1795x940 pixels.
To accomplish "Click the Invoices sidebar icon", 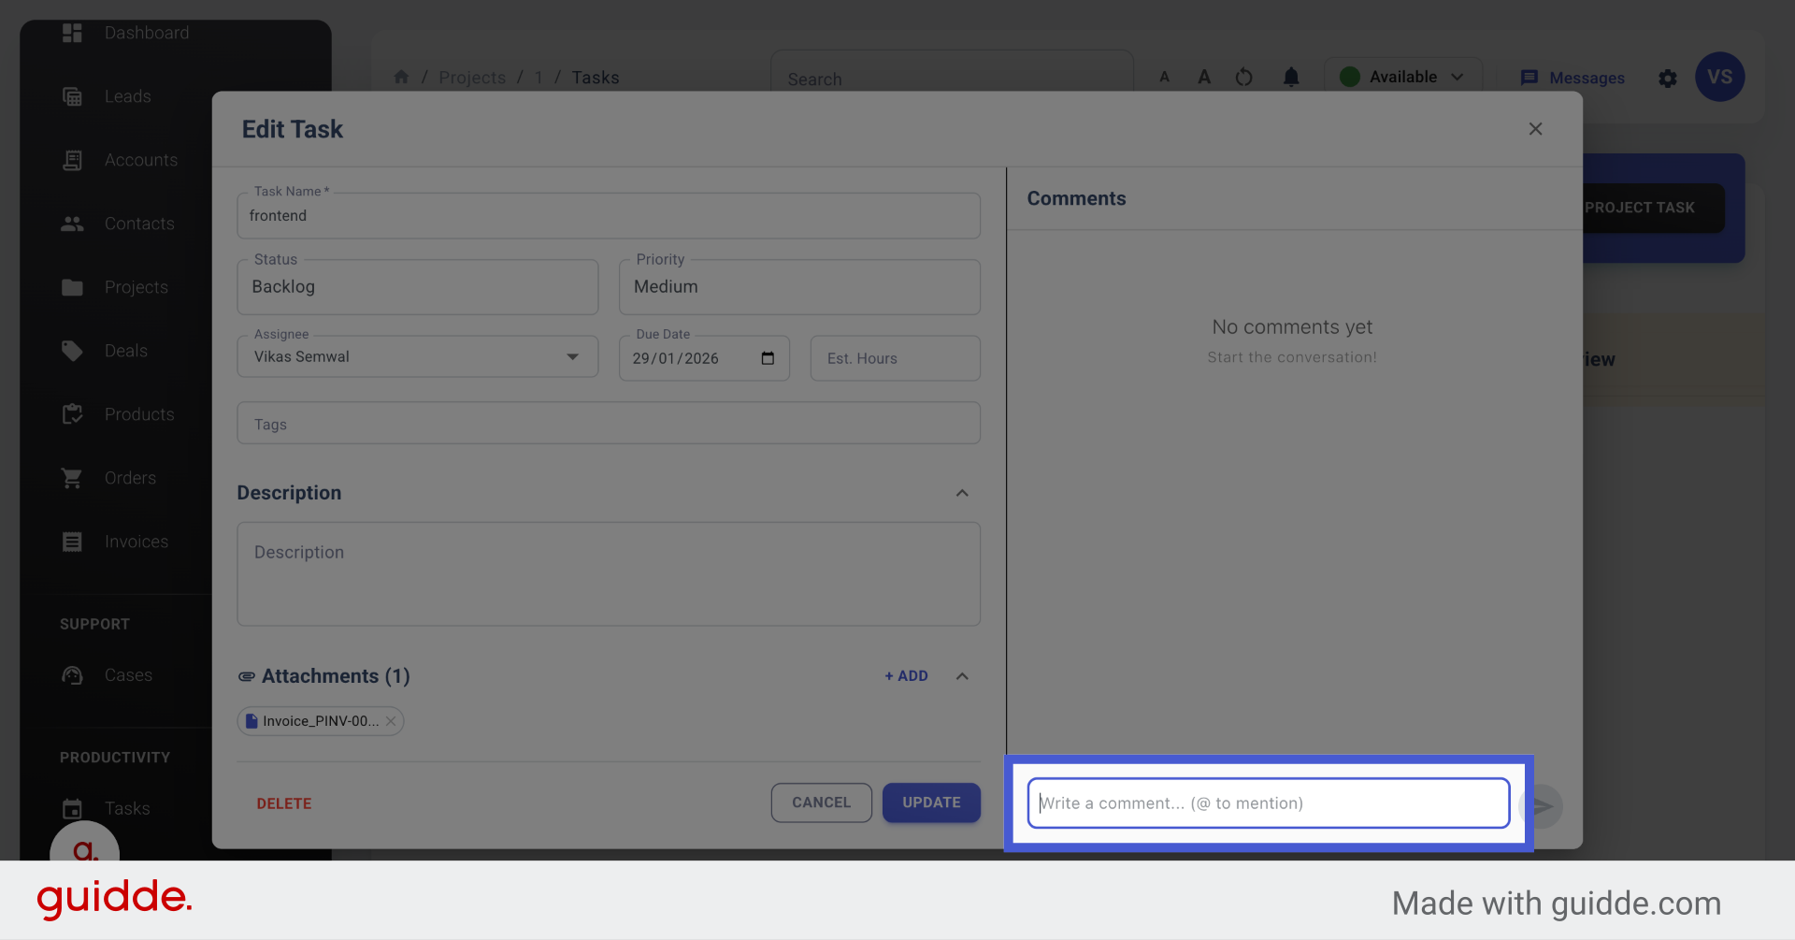I will [x=72, y=542].
